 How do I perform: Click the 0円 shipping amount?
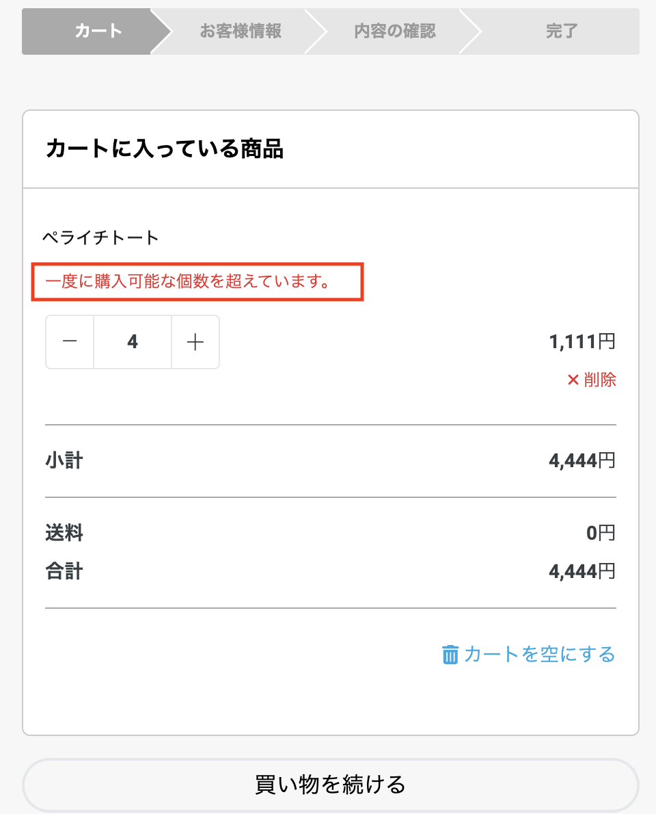coord(601,532)
